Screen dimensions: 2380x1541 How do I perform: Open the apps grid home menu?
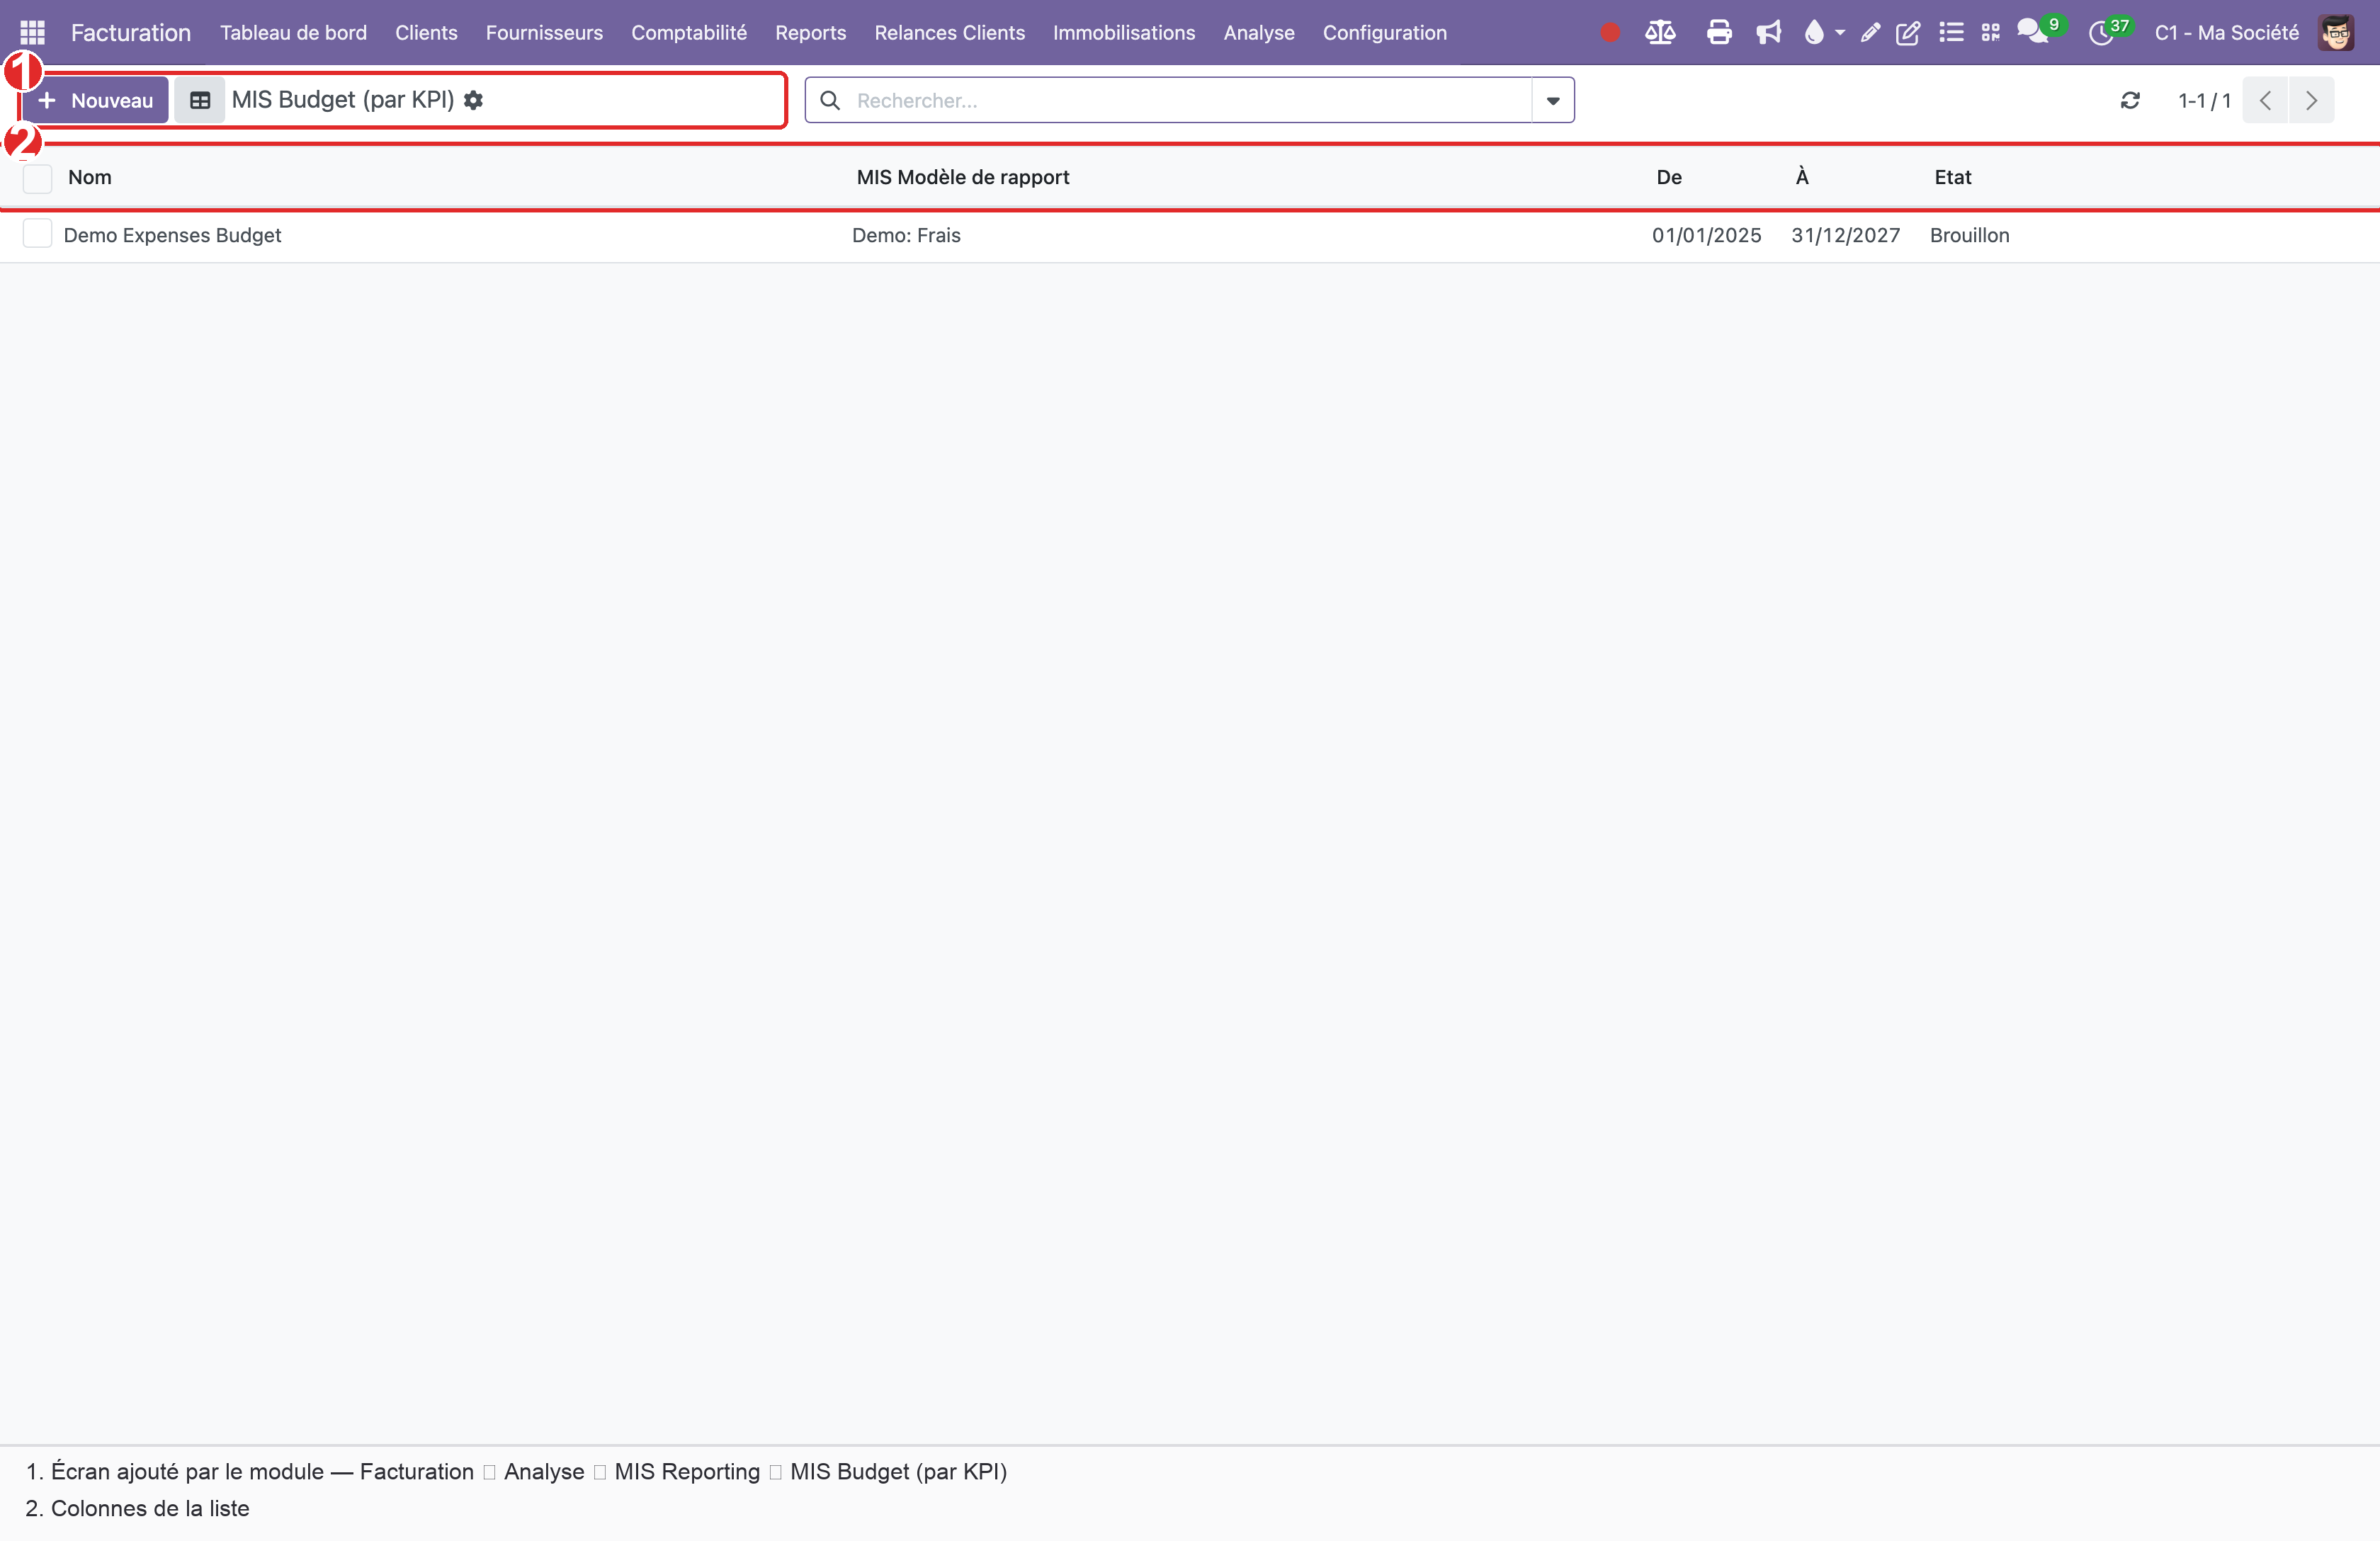32,33
